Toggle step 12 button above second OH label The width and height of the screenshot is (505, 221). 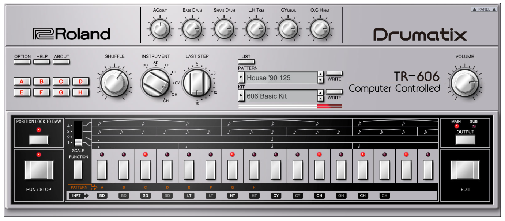[x=341, y=169]
